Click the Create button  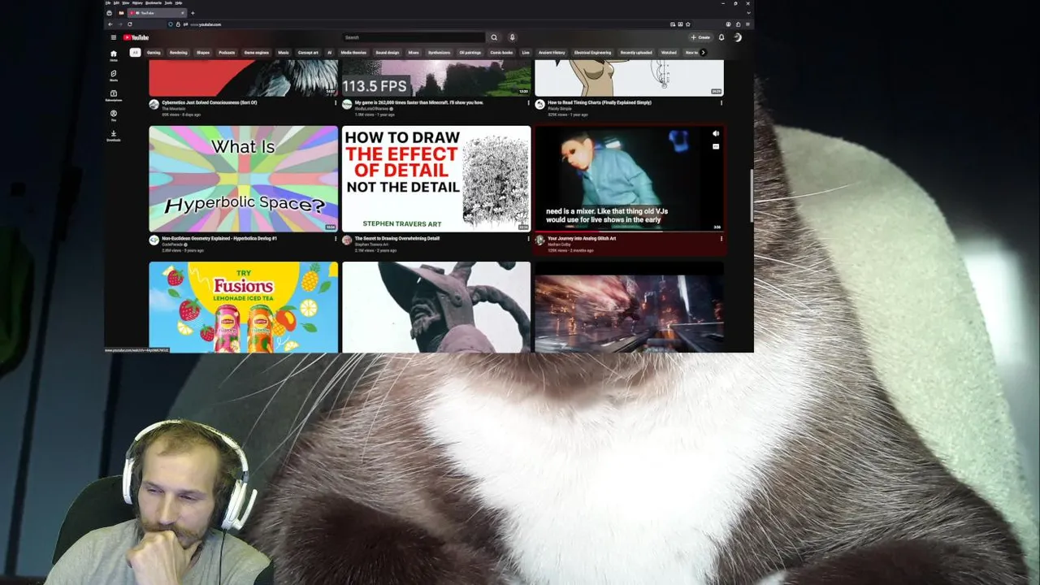tap(700, 37)
